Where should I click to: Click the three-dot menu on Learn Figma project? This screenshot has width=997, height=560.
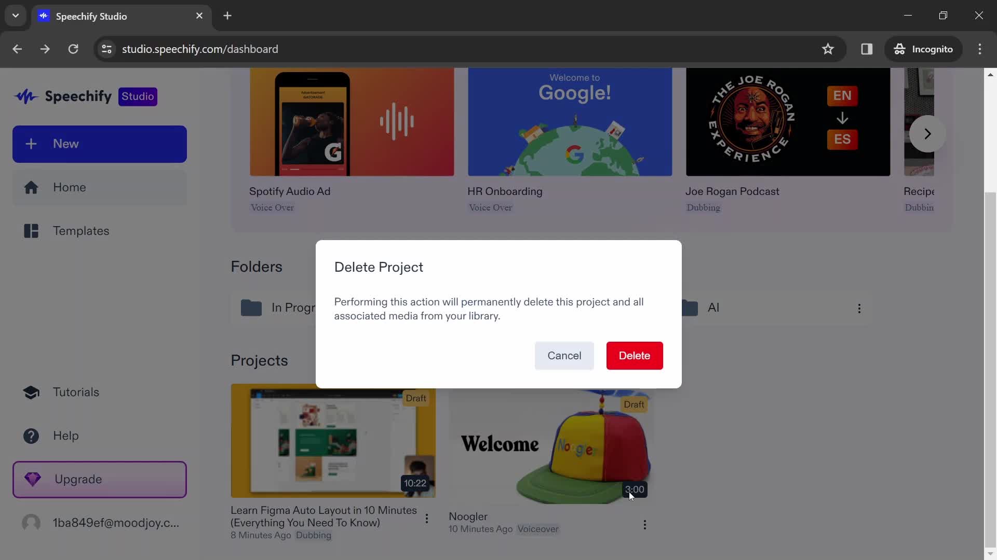pyautogui.click(x=427, y=519)
